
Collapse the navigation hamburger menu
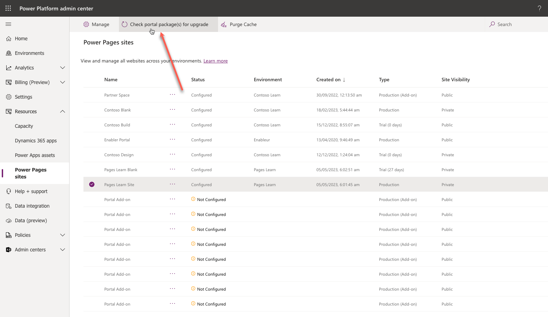pos(8,24)
